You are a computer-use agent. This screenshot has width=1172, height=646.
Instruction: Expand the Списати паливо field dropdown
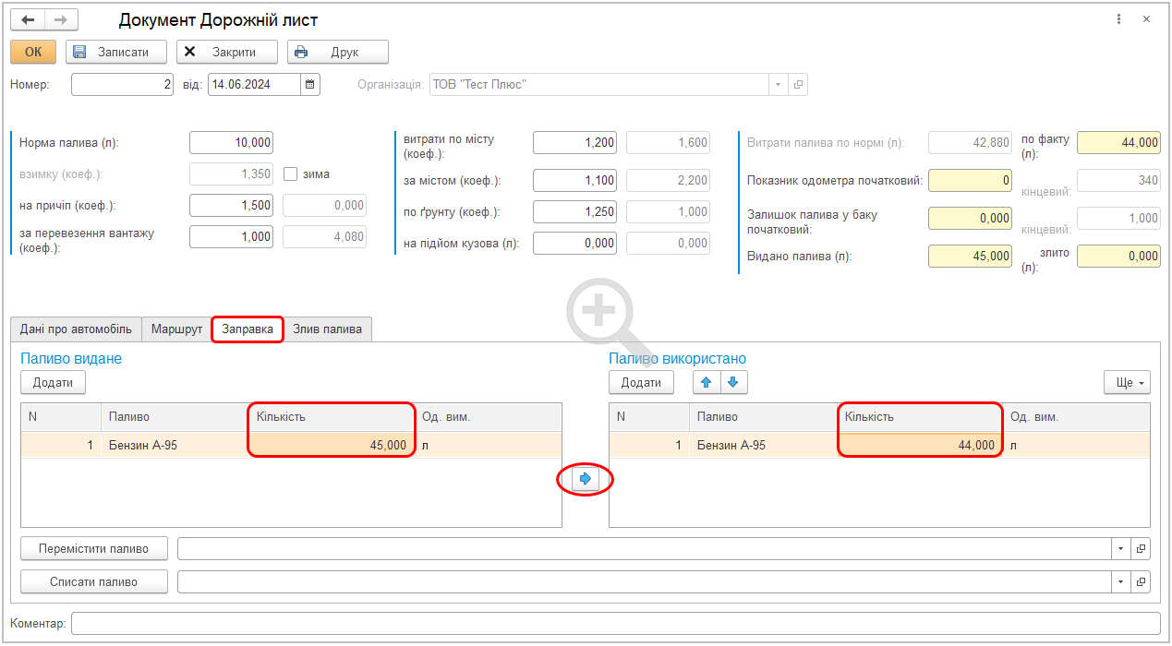[x=1122, y=582]
